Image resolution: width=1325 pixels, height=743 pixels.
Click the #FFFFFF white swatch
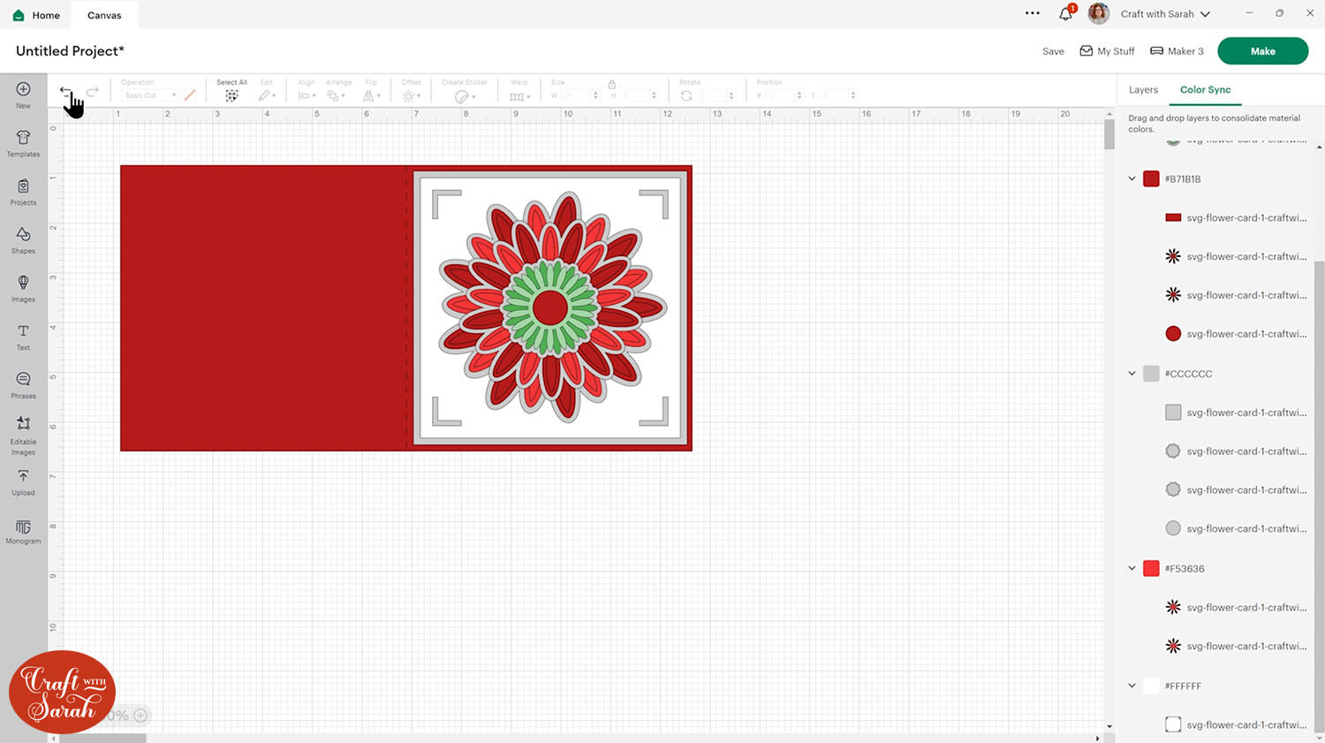coord(1151,686)
